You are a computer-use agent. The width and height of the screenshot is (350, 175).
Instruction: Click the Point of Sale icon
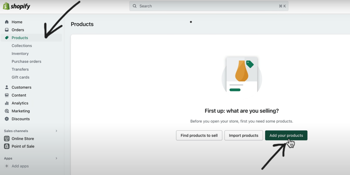(x=7, y=146)
